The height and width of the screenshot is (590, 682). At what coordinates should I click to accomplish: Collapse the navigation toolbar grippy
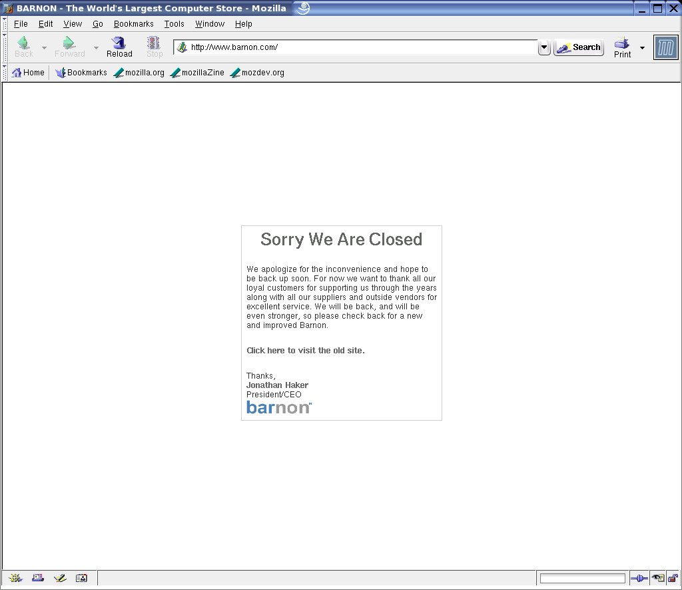(x=5, y=47)
